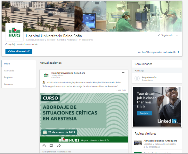188x154 pixels.
Task: Select the Inicio tab
Action: click(x=19, y=64)
